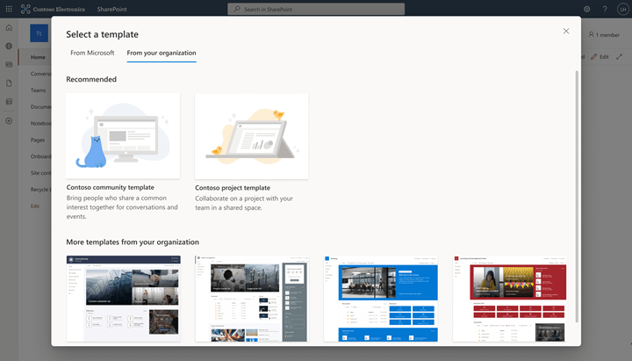Go to SharePoint home icon in left rail
The image size is (632, 361).
coord(9,28)
